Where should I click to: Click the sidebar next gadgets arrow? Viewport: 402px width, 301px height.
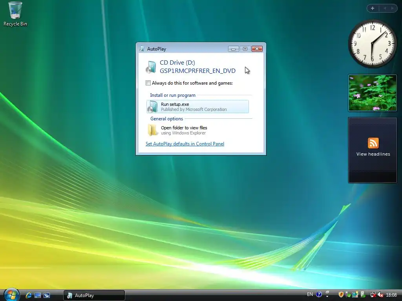[x=392, y=8]
